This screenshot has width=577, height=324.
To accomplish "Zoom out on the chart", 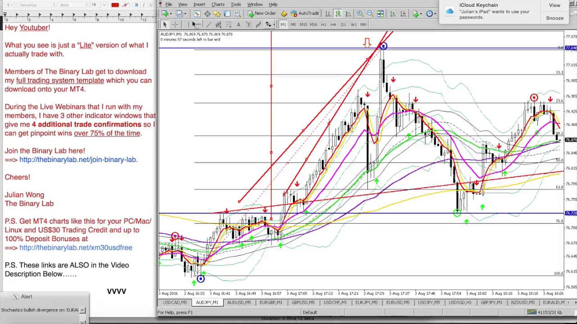I will click(x=370, y=13).
